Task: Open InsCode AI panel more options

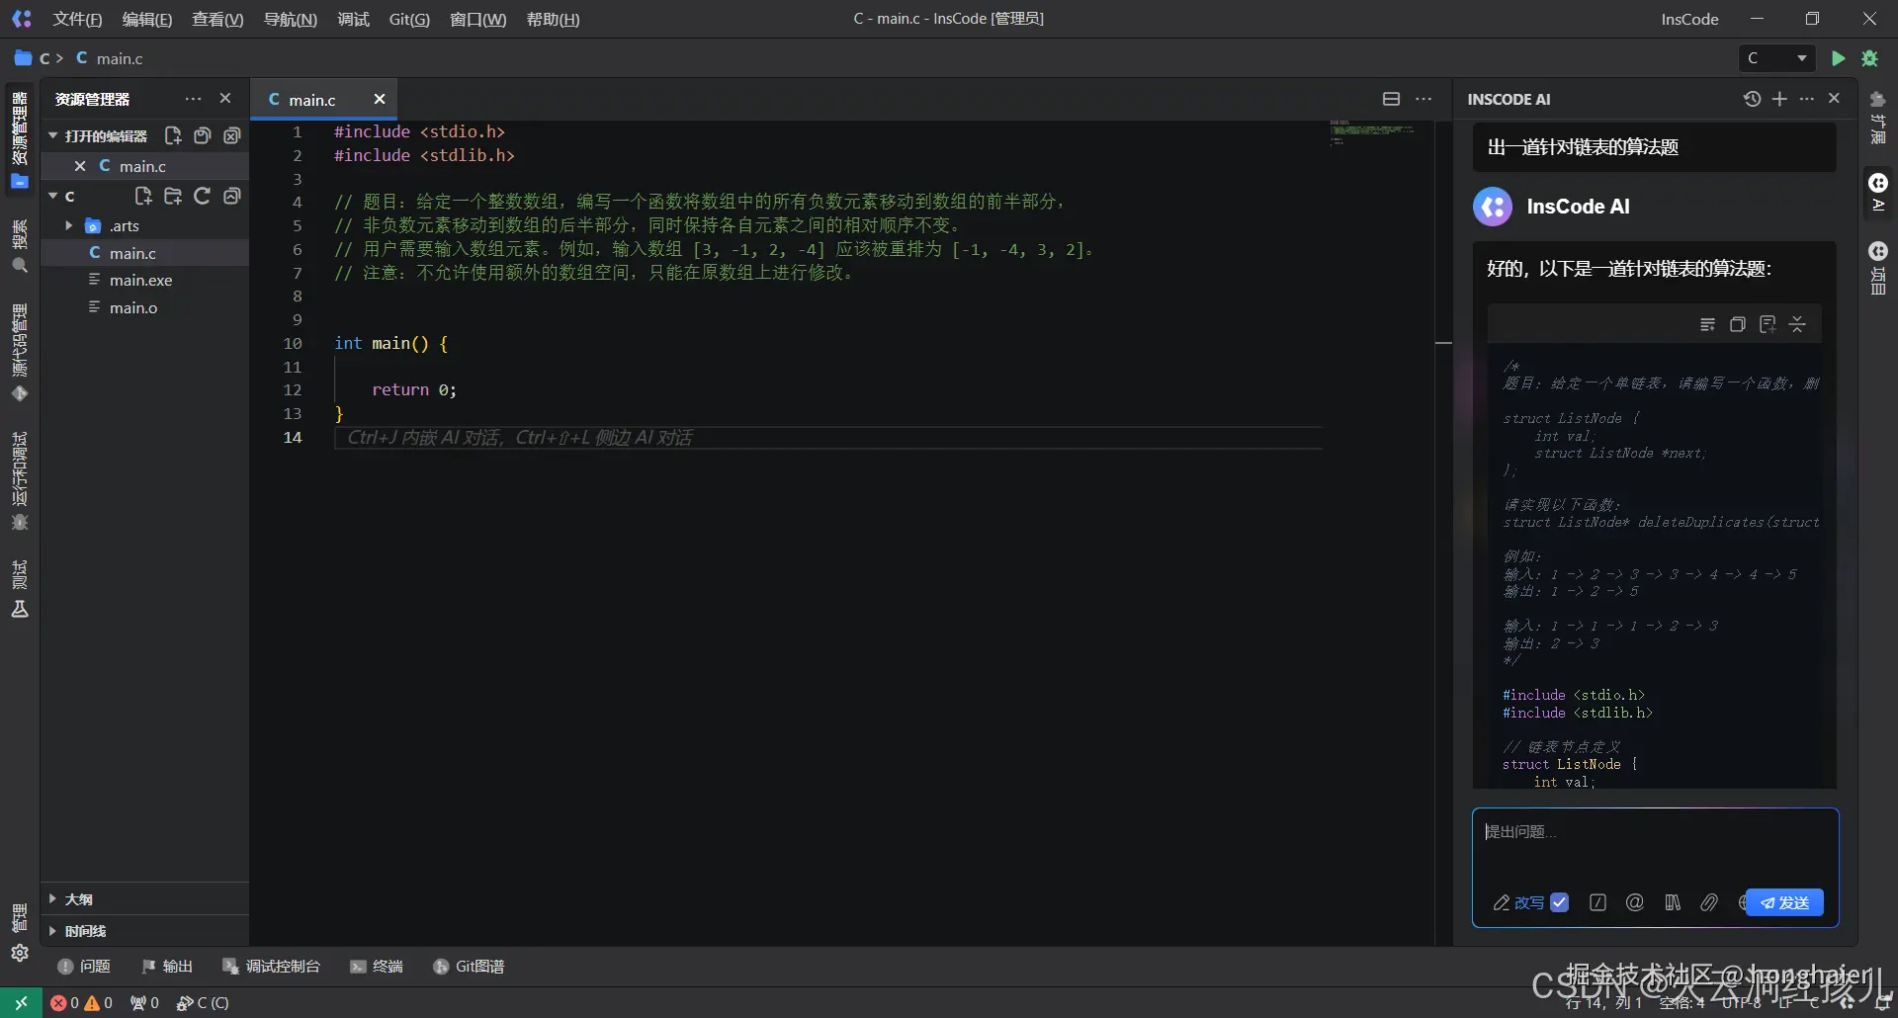Action: pyautogui.click(x=1807, y=99)
